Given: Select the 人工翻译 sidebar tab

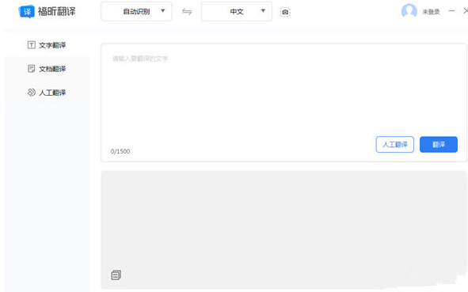Looking at the screenshot, I should click(x=47, y=93).
